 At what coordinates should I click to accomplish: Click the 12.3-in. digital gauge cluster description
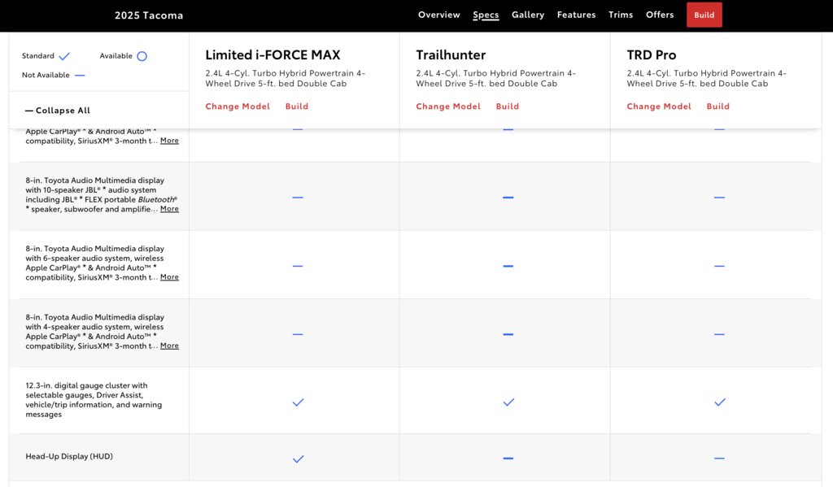click(x=94, y=400)
